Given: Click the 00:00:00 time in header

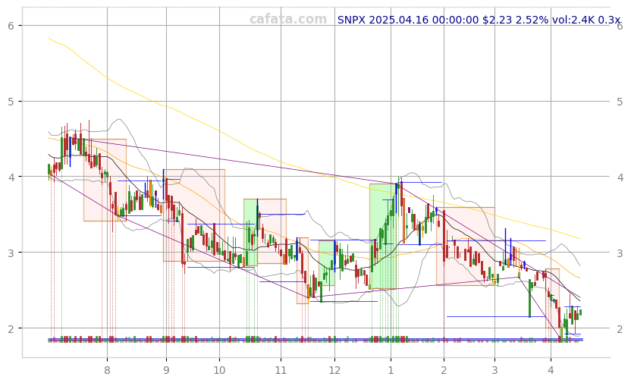Looking at the screenshot, I should 455,20.
